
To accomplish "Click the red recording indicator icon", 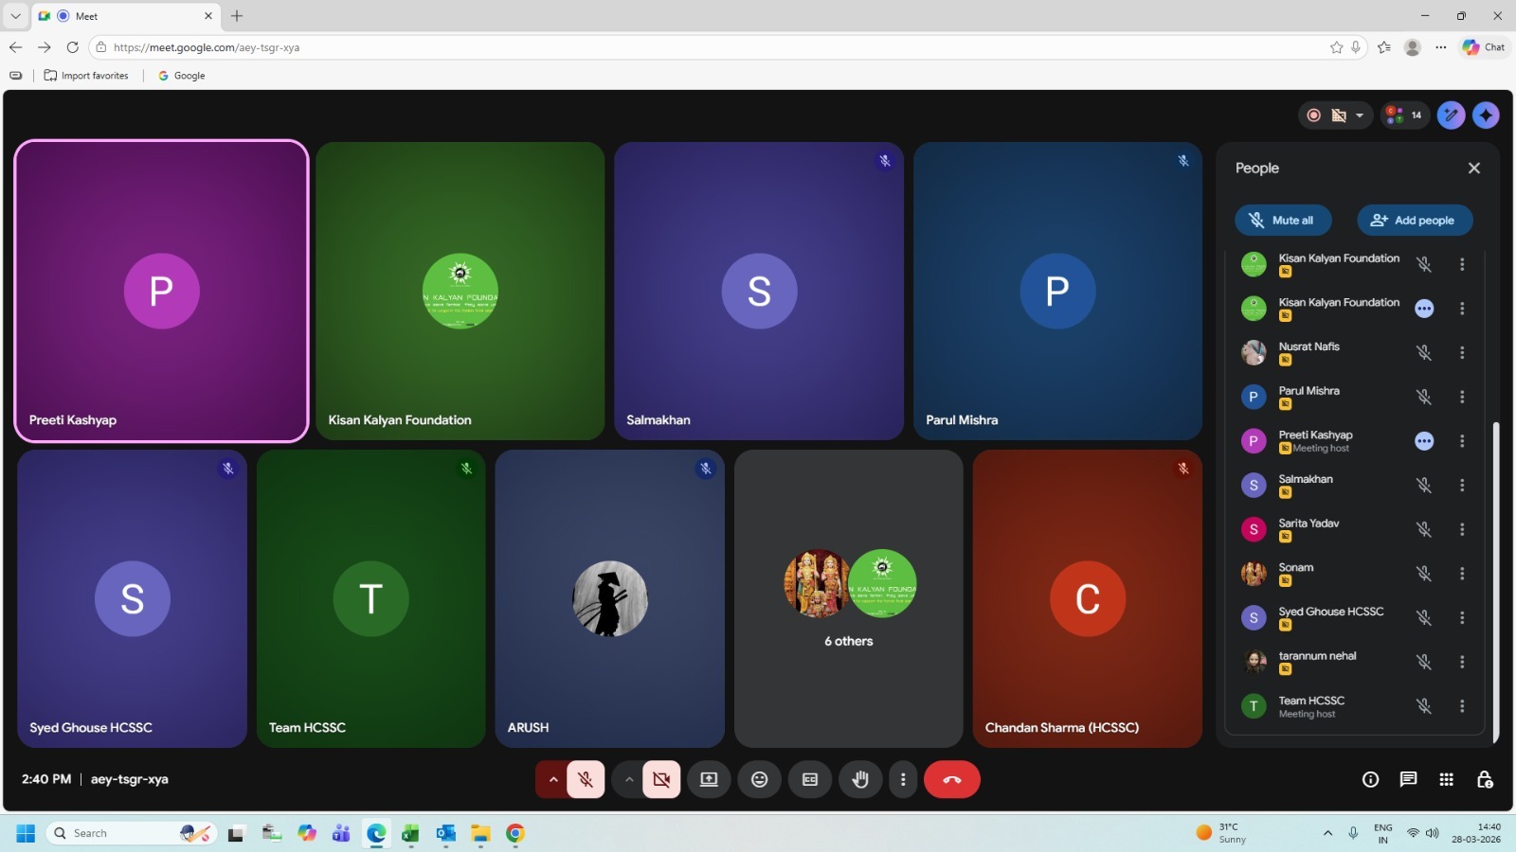I will pyautogui.click(x=1313, y=115).
